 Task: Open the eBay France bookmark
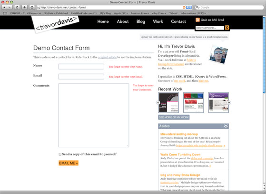coord(159,13)
